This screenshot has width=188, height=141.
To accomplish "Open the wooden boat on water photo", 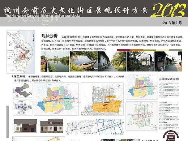I will [84, 61].
